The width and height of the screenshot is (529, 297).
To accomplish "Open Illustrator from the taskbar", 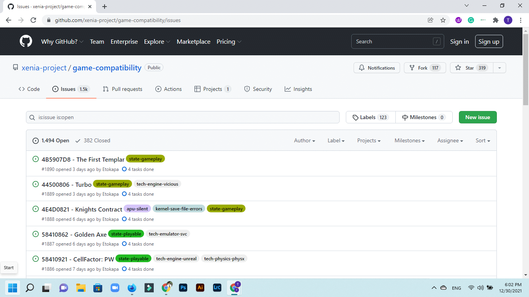I will (x=200, y=288).
